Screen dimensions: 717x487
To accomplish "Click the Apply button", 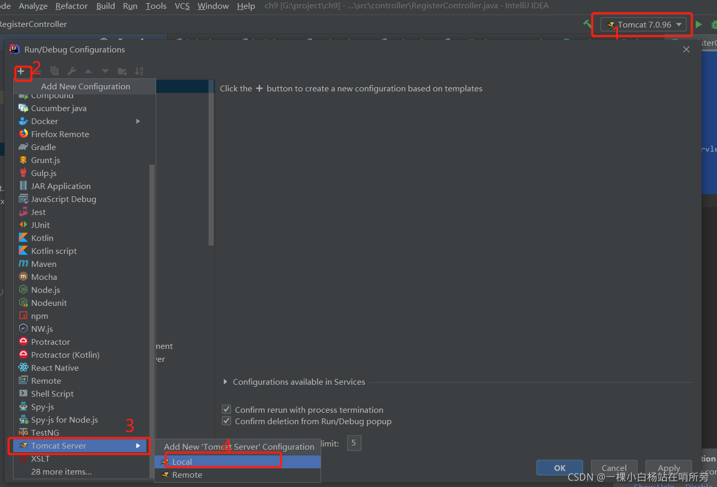I will pyautogui.click(x=669, y=468).
